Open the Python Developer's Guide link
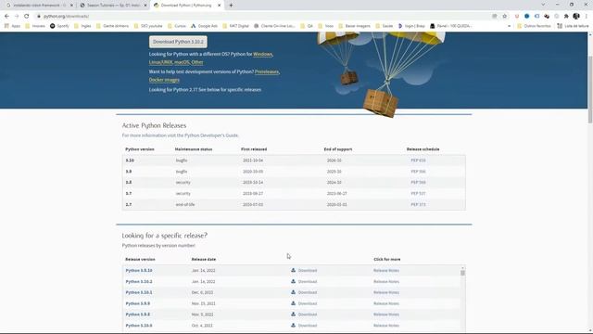This screenshot has width=593, height=334. click(x=211, y=135)
